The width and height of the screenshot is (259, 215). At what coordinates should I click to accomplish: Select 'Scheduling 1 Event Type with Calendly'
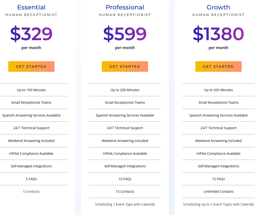(125, 204)
